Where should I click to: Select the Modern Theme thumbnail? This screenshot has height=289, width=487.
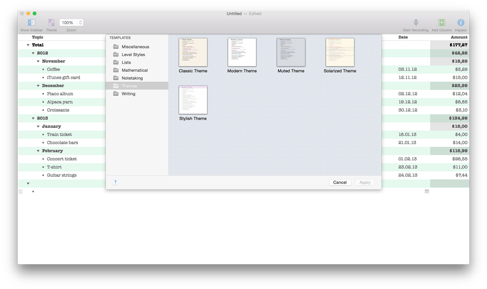(x=242, y=52)
